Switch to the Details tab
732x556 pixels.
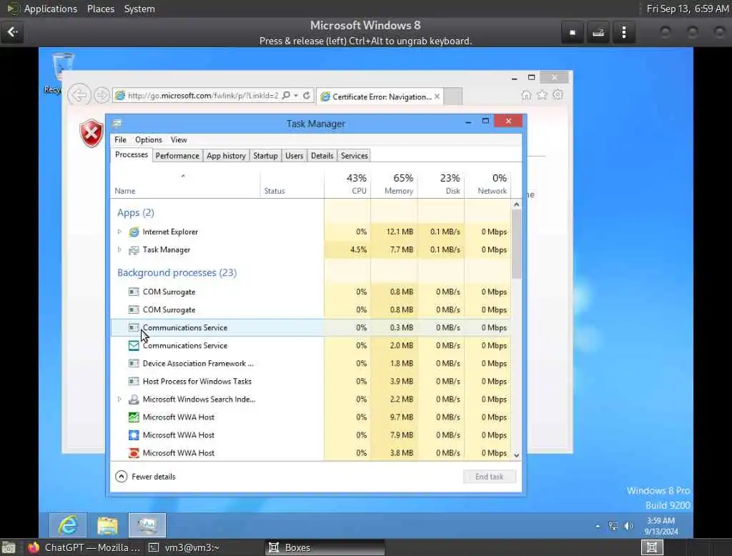pos(322,156)
